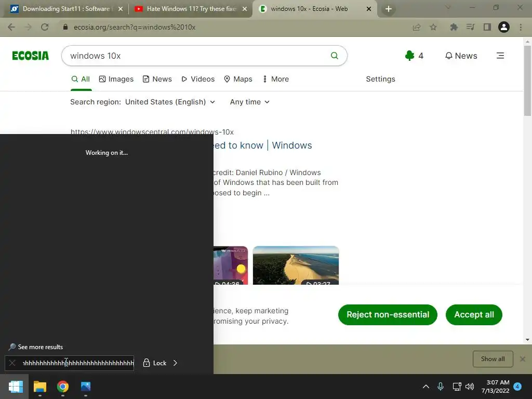Viewport: 532px width, 399px height.
Task: Click the Lock button in Start menu
Action: [155, 363]
